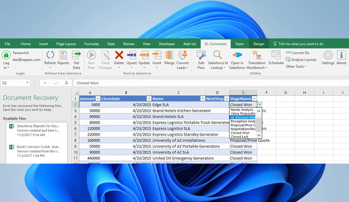Viewport: 349px width, 202px height.
Task: Switch to the Page Layout tab
Action: point(66,44)
